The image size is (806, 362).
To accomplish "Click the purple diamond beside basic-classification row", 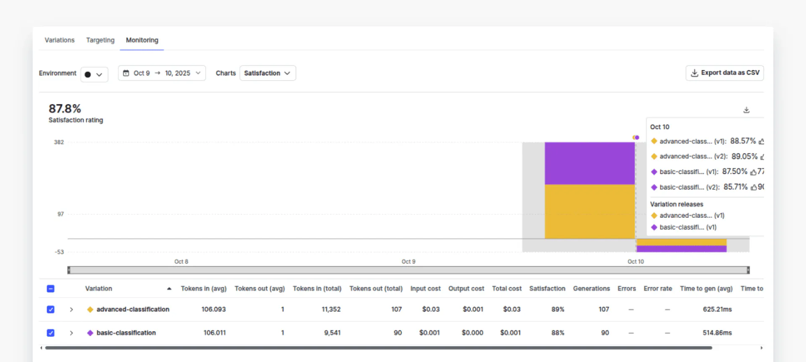I will pos(90,333).
